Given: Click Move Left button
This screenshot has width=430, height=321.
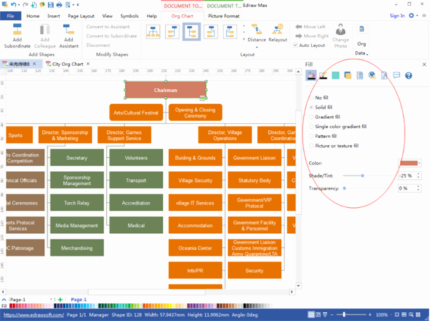Looking at the screenshot, I should (x=310, y=27).
